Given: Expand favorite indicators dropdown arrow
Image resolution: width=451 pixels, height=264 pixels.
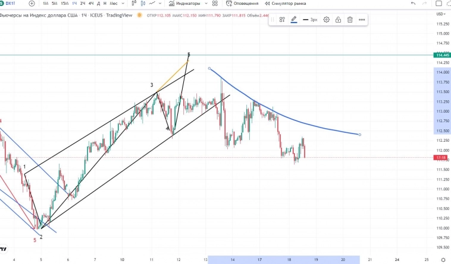Looking at the screenshot, I should pos(206,4).
